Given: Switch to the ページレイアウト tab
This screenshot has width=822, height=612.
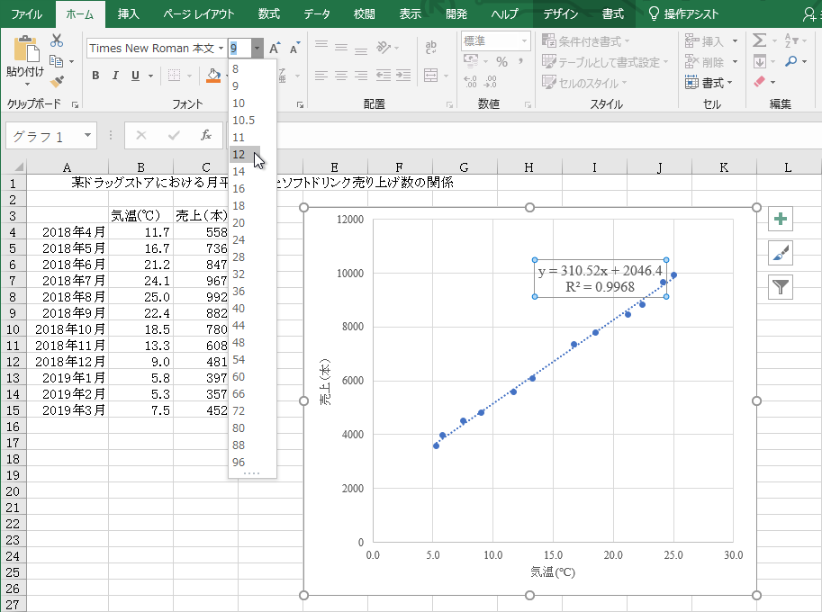Looking at the screenshot, I should [x=199, y=14].
